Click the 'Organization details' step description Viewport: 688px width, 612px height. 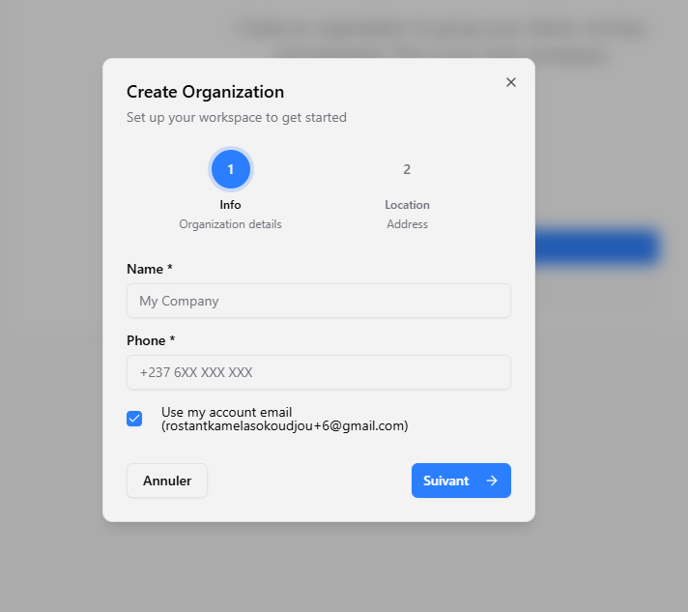tap(230, 224)
